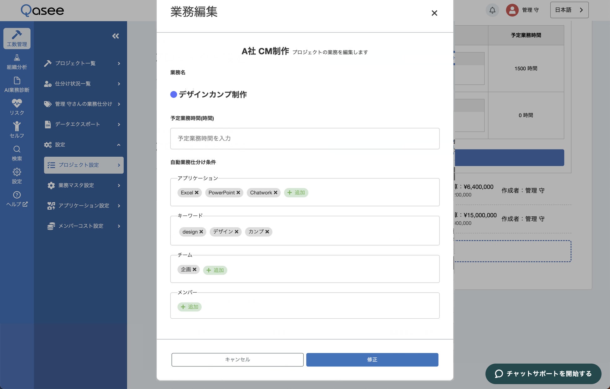Click the blue 修正 button
This screenshot has width=610, height=389.
tap(372, 360)
